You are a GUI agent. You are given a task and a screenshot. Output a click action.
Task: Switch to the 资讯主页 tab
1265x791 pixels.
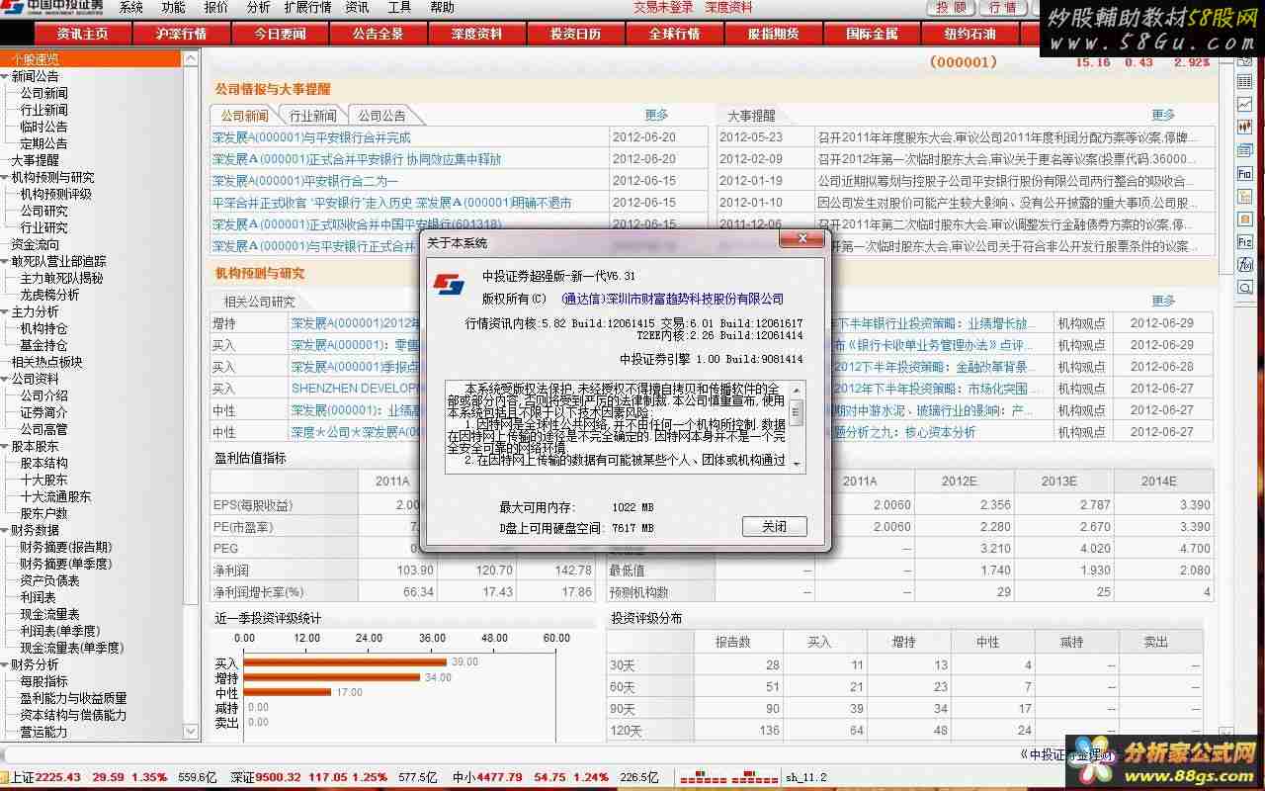click(x=82, y=34)
